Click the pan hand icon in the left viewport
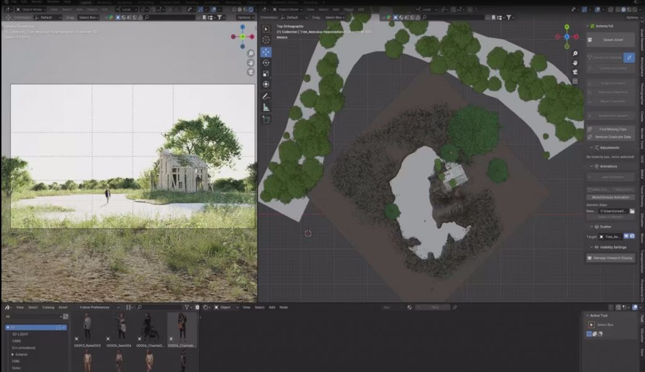645x372 pixels. 251,62
